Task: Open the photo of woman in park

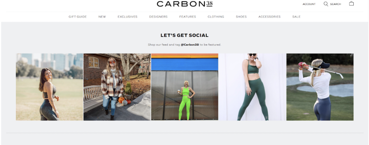Action: 49,87
